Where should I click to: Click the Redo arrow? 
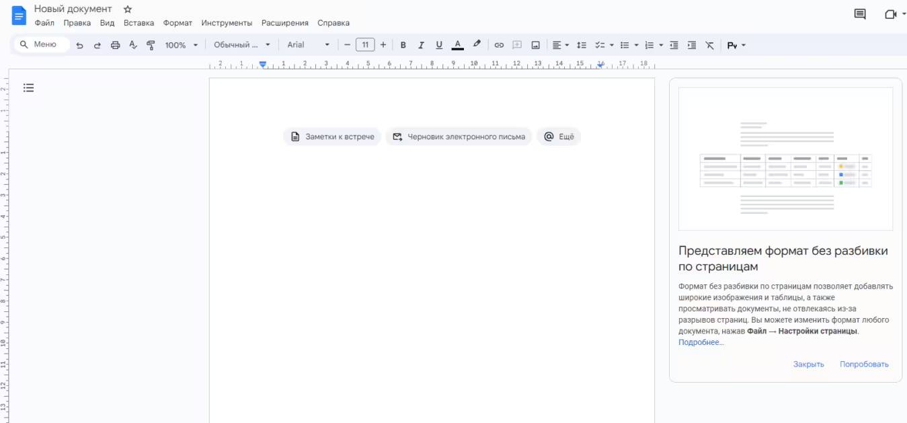(x=97, y=45)
